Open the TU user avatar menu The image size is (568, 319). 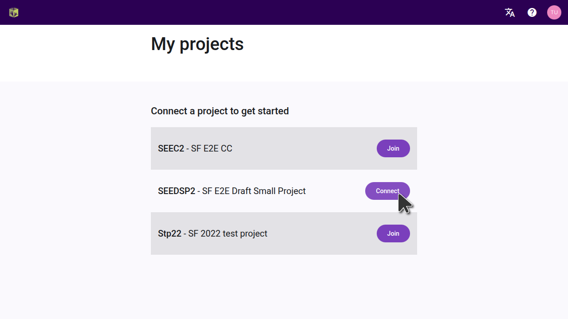pyautogui.click(x=554, y=12)
